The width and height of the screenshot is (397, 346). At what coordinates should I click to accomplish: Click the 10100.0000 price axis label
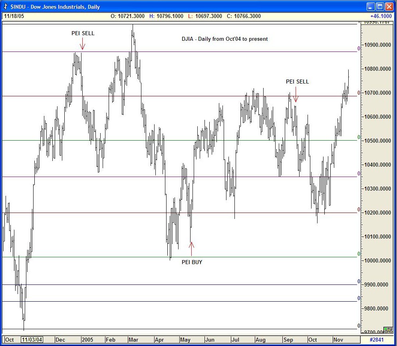(x=377, y=237)
